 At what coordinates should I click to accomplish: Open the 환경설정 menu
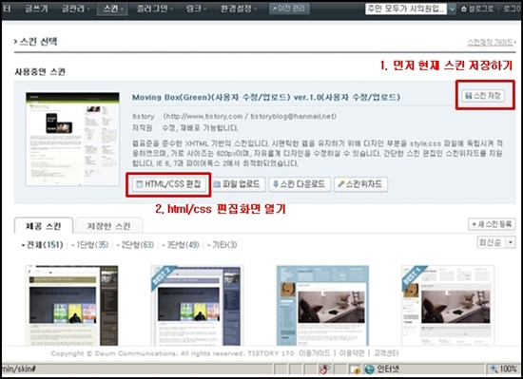[238, 9]
